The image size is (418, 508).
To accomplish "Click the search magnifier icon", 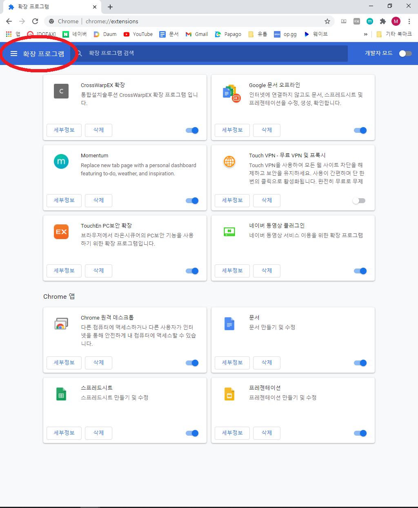I will (x=80, y=54).
